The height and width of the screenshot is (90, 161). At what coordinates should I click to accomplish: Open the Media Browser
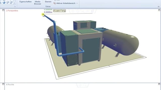click(37, 3)
